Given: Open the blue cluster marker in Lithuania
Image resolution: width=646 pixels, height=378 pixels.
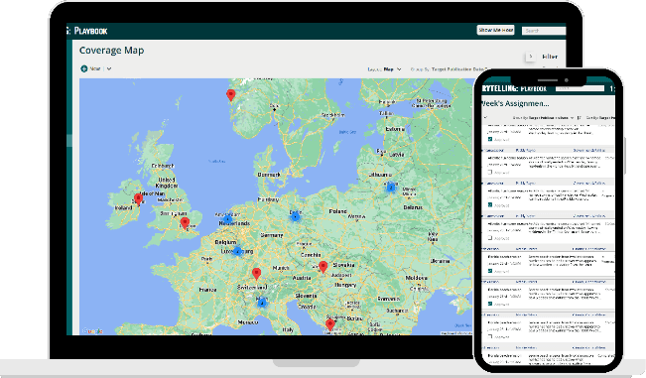Looking at the screenshot, I should [x=391, y=188].
